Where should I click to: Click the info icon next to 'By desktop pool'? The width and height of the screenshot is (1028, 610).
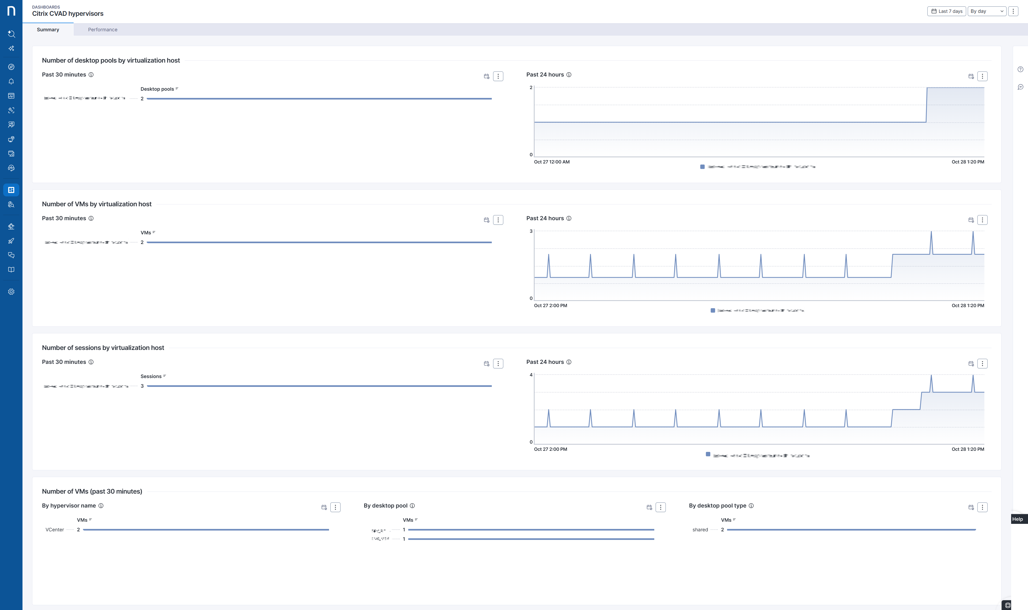click(412, 506)
